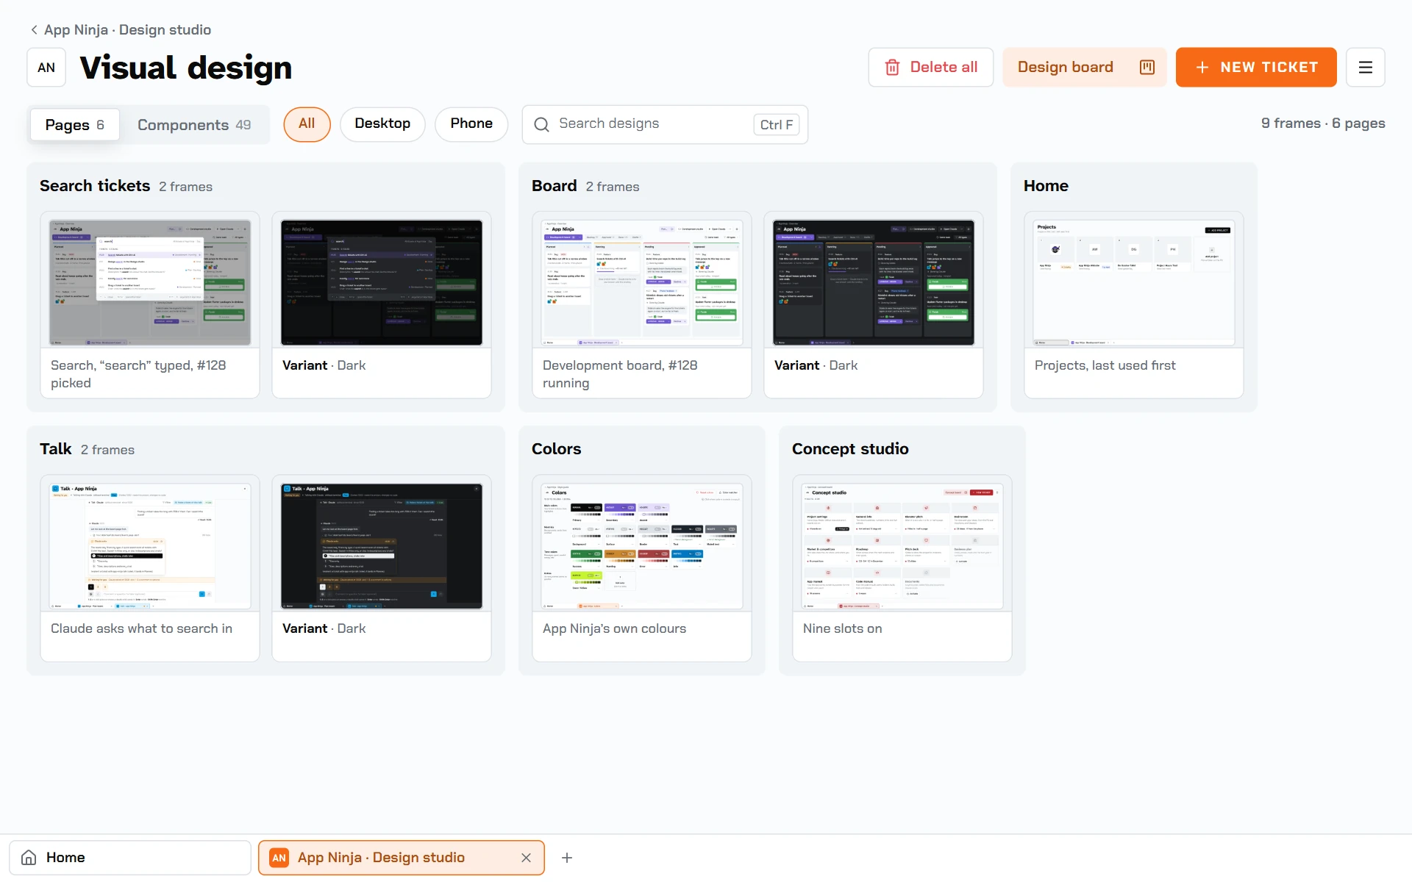Click the Concept studio section heading

tap(850, 449)
